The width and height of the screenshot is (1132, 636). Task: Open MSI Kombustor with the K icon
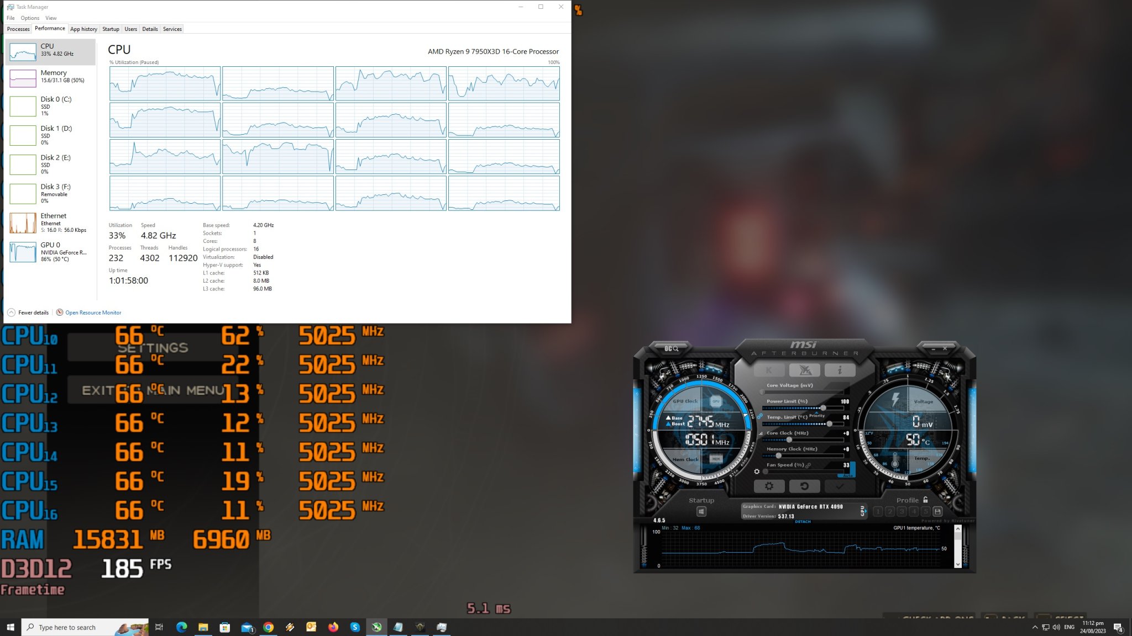768,370
